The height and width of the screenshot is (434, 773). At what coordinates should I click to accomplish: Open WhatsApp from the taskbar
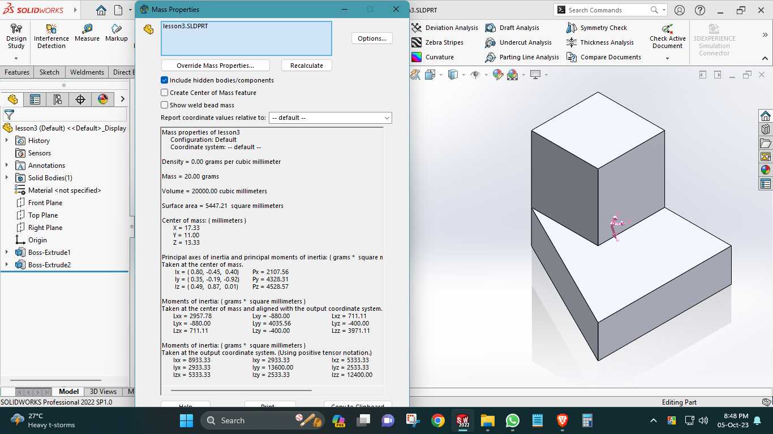(513, 420)
